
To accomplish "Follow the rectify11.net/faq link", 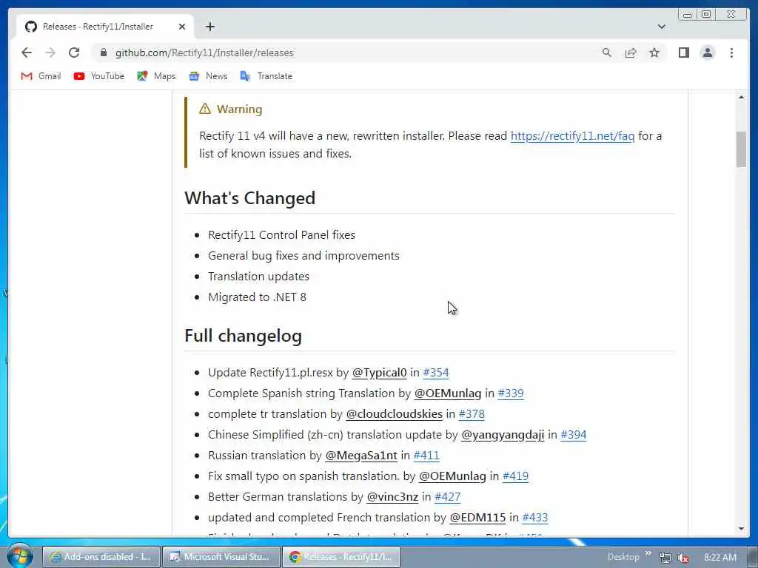I will click(x=572, y=136).
